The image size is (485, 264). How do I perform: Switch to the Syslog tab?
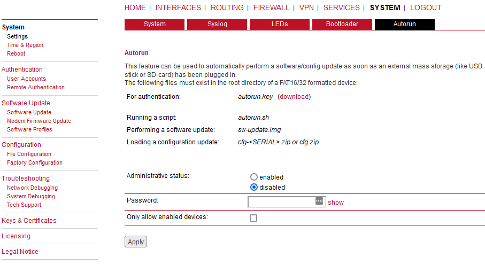(217, 25)
